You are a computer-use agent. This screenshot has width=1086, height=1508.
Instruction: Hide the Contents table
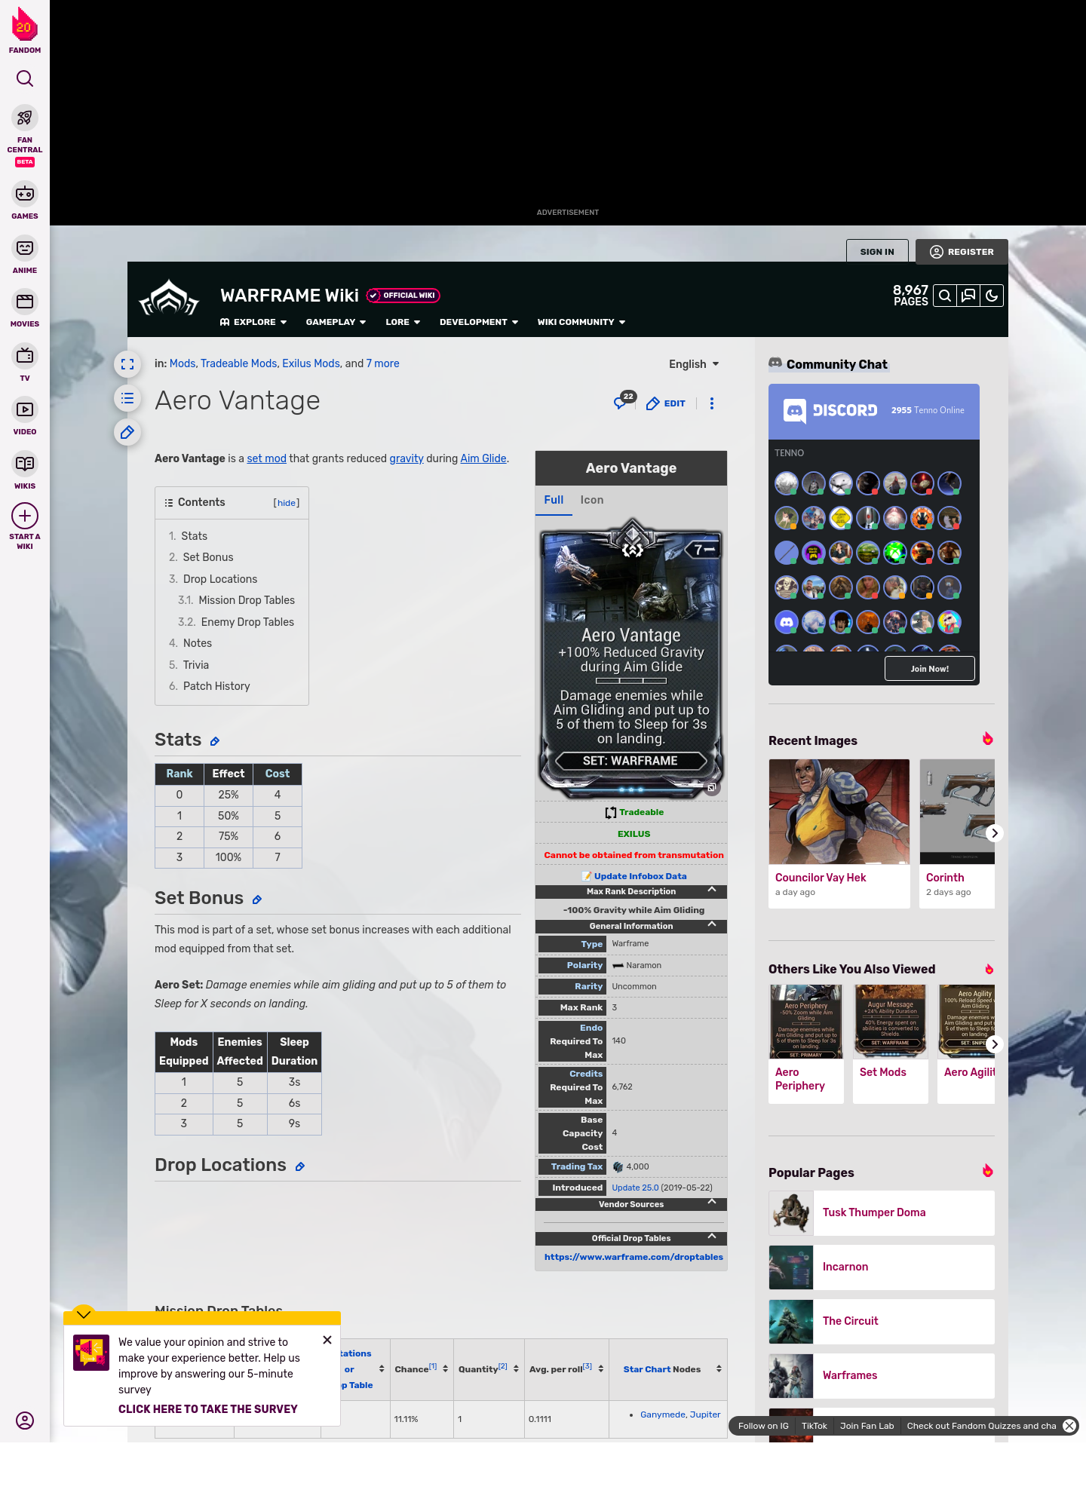[287, 503]
